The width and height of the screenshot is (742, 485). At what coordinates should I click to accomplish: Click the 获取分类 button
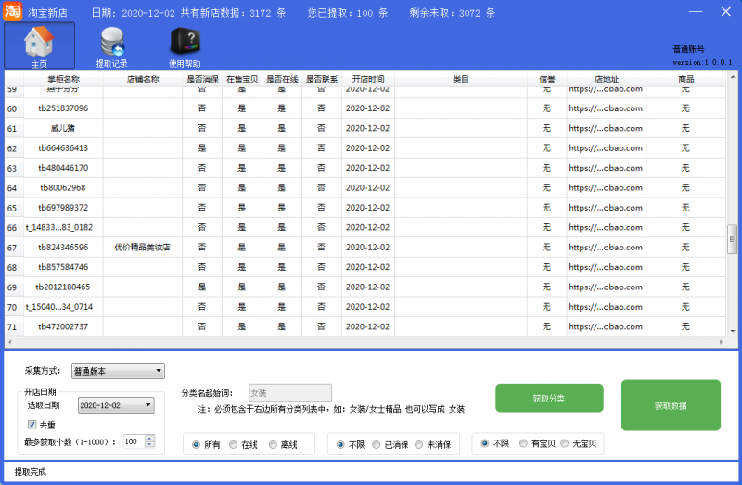coord(548,398)
